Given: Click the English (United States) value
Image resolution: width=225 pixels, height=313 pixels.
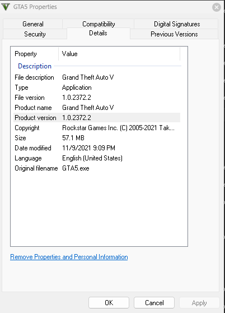Looking at the screenshot, I should click(x=92, y=158).
